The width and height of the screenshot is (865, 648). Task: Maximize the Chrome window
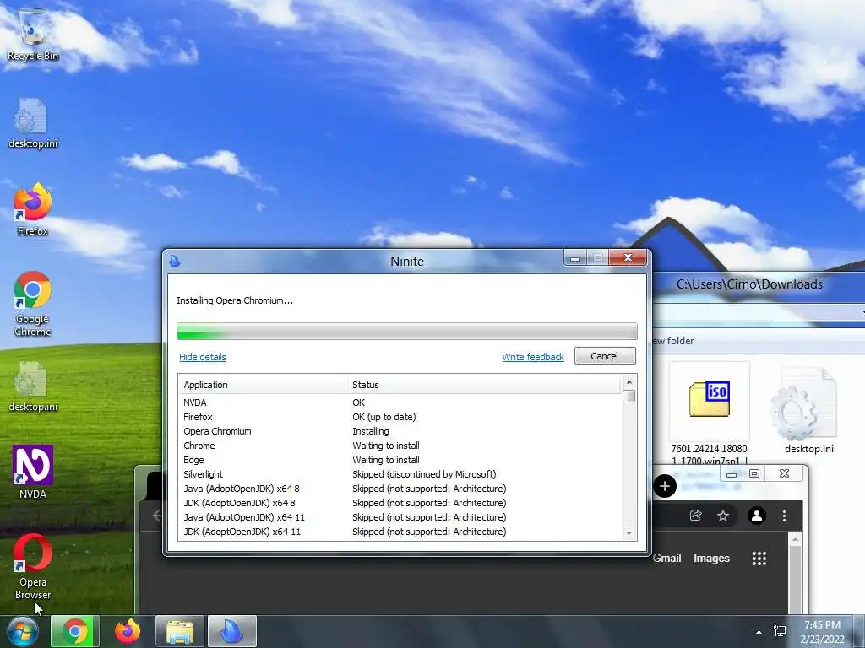pyautogui.click(x=754, y=474)
